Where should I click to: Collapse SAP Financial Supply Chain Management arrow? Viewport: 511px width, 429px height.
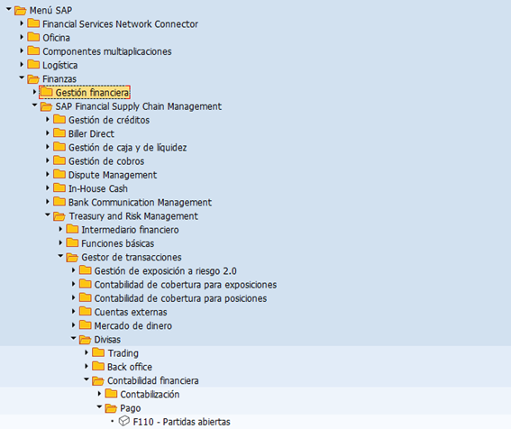(x=35, y=105)
